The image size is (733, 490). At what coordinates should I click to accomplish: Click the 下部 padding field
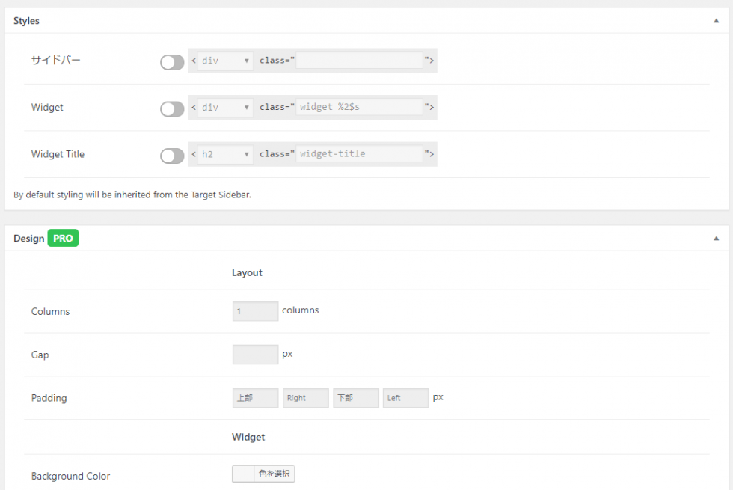[x=355, y=398]
